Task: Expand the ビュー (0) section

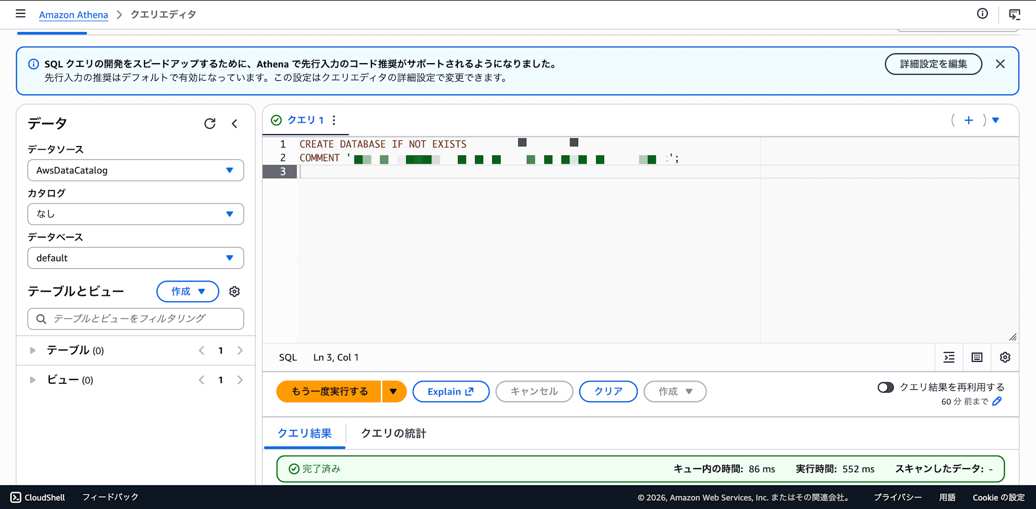Action: tap(33, 380)
